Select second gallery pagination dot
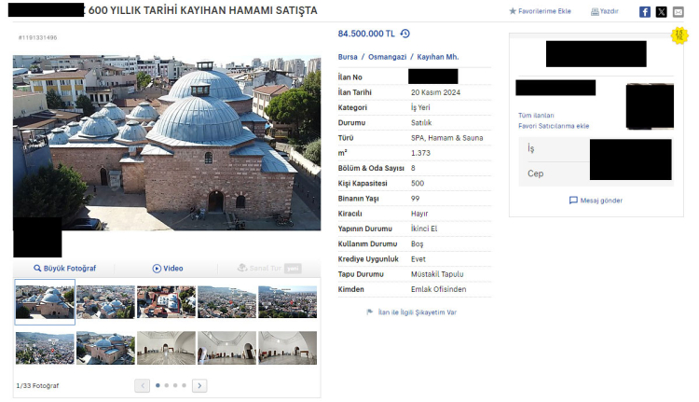 tap(167, 385)
